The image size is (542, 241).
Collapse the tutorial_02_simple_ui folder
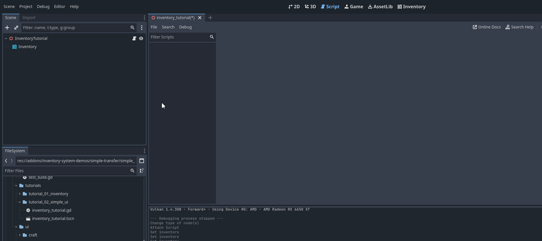[20, 202]
